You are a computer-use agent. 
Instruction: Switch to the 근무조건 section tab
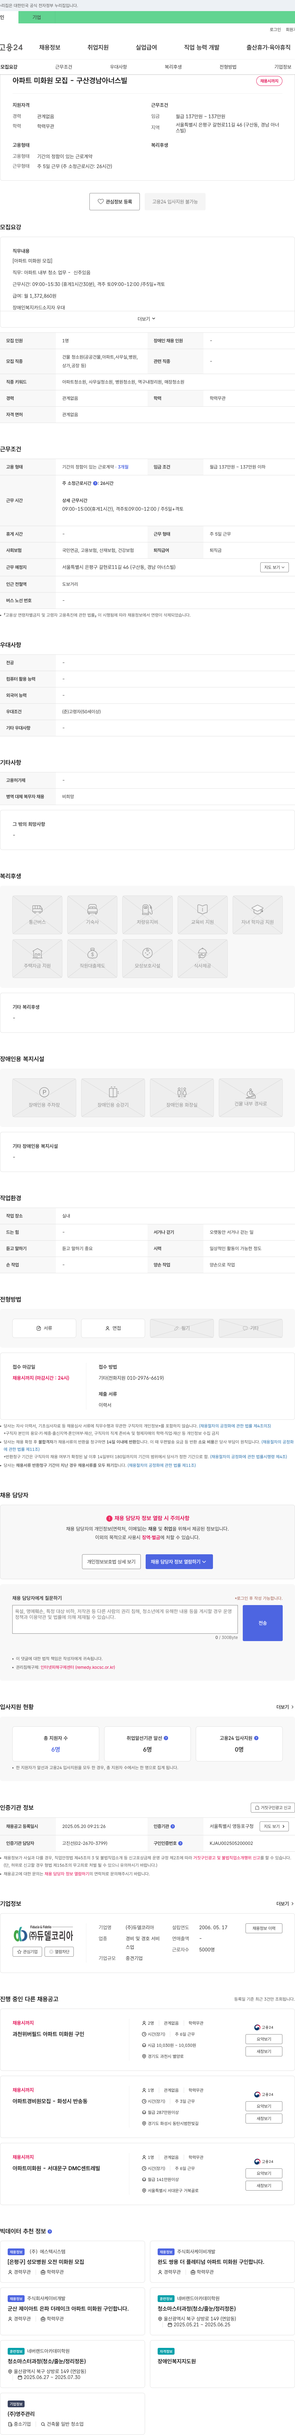63,67
